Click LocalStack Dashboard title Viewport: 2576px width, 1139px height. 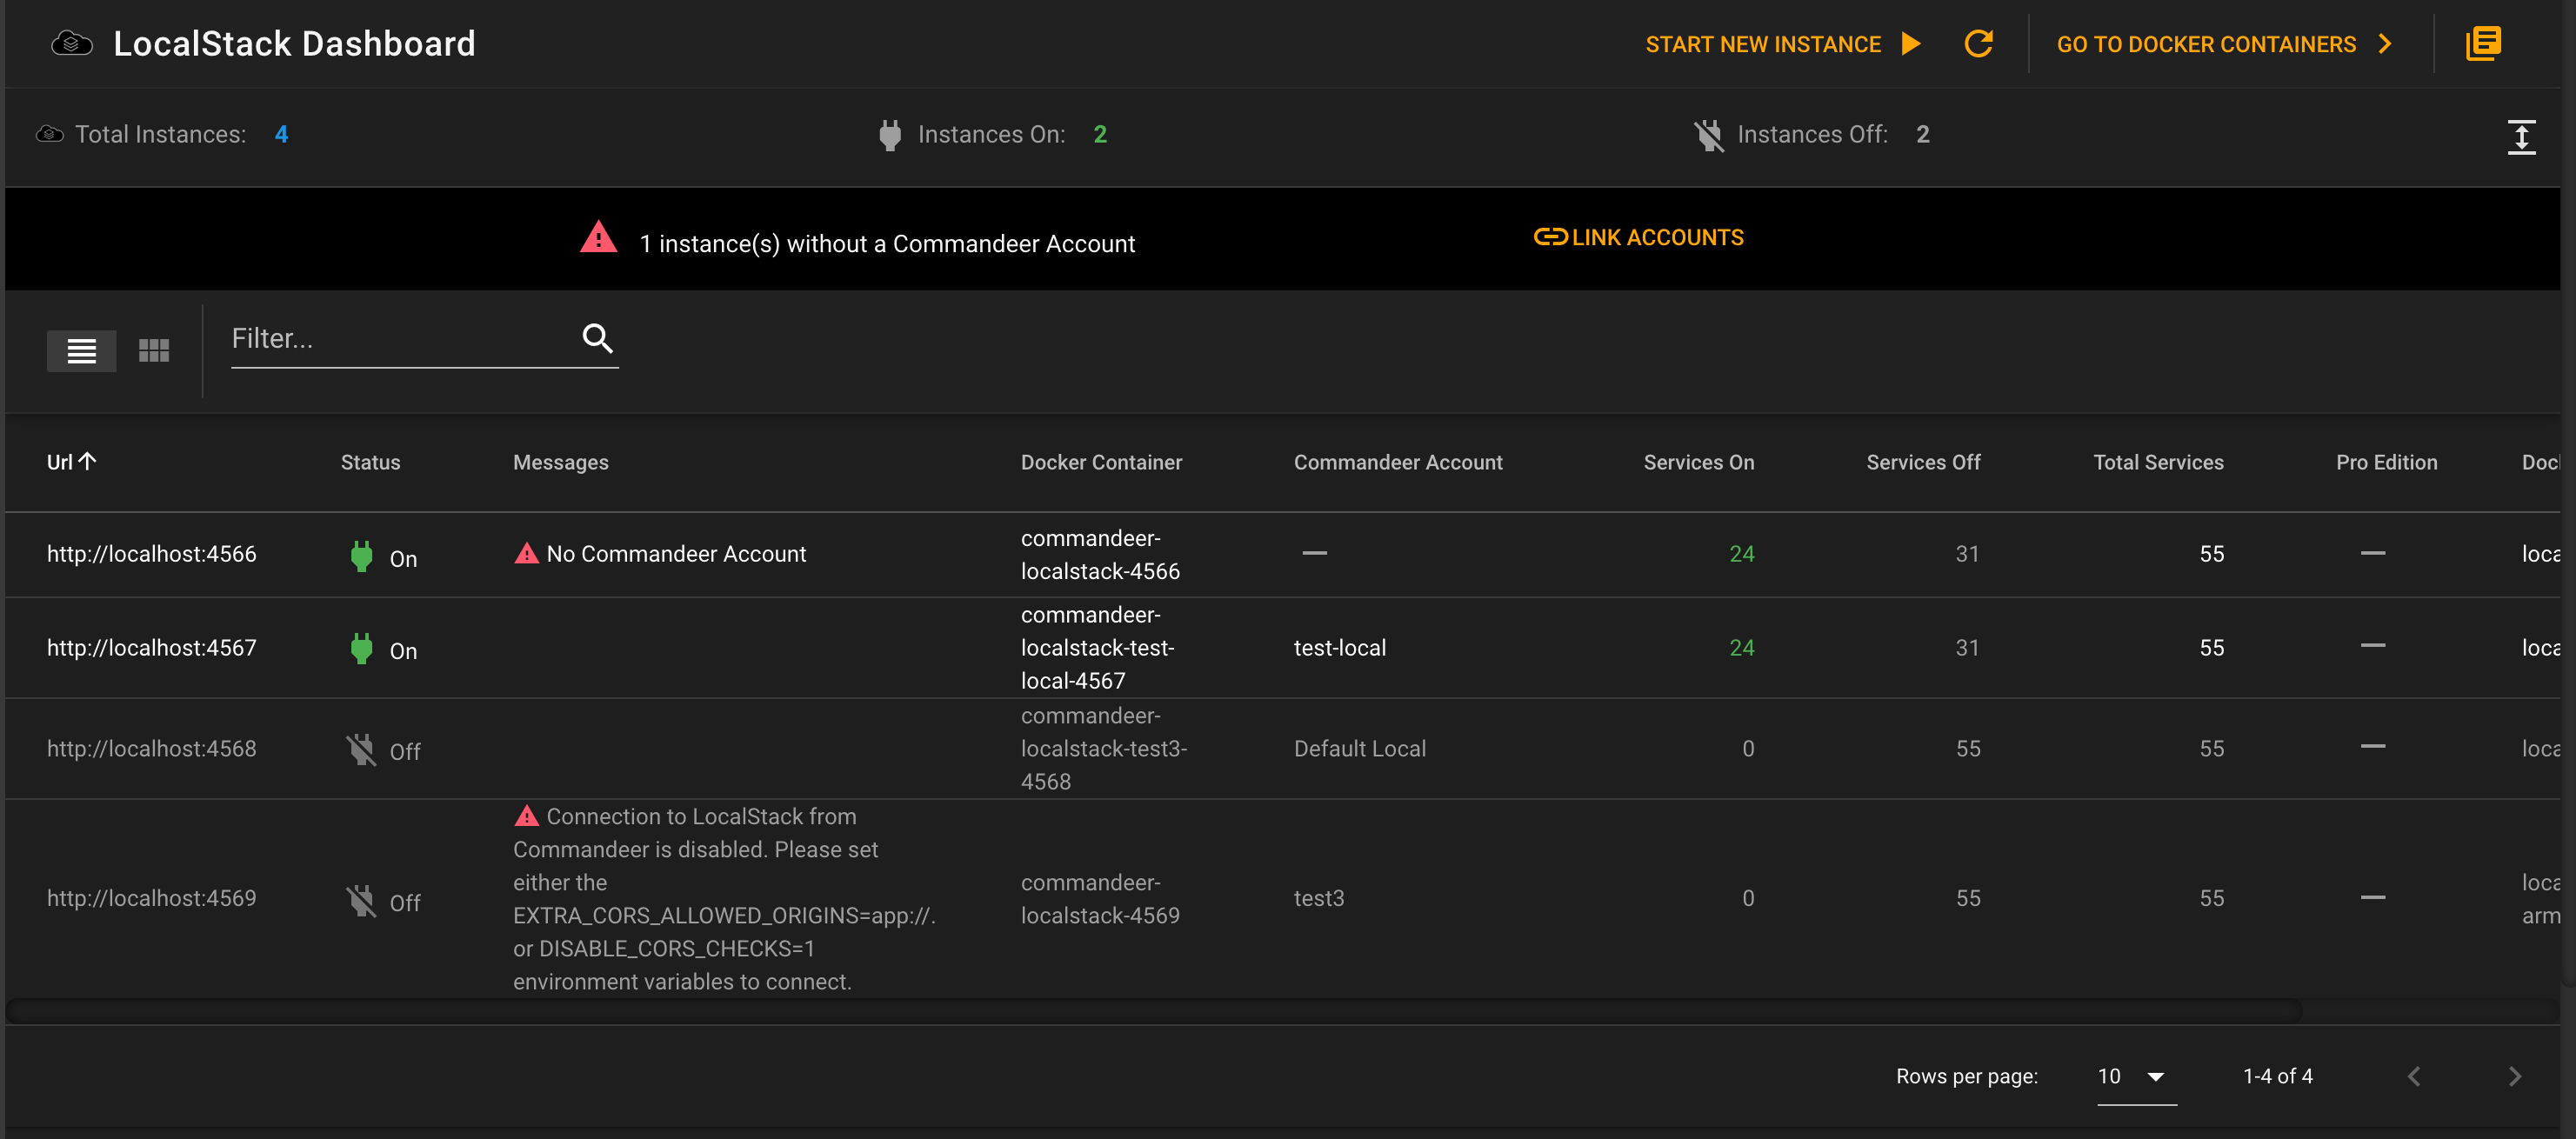294,44
